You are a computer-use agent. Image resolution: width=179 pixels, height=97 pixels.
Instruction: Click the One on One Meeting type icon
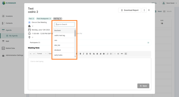[29, 22]
